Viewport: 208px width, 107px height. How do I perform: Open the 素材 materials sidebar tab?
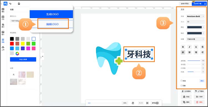coord(3,25)
